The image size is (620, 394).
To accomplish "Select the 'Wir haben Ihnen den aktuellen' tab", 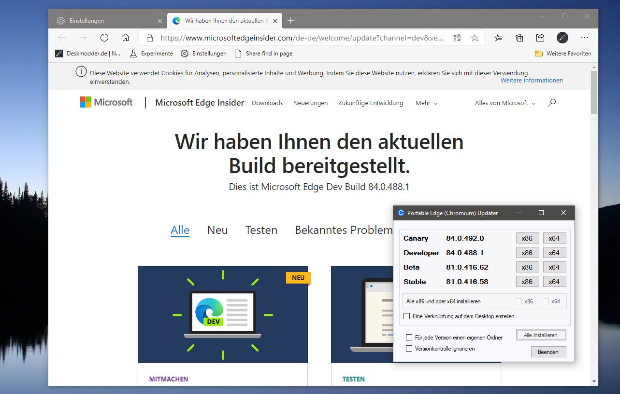I will pos(225,21).
